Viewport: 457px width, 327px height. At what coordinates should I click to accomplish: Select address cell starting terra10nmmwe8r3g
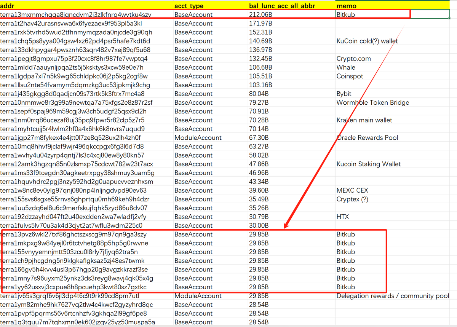click(86, 102)
